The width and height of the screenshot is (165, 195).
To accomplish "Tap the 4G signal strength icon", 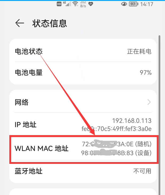I will [67, 4].
